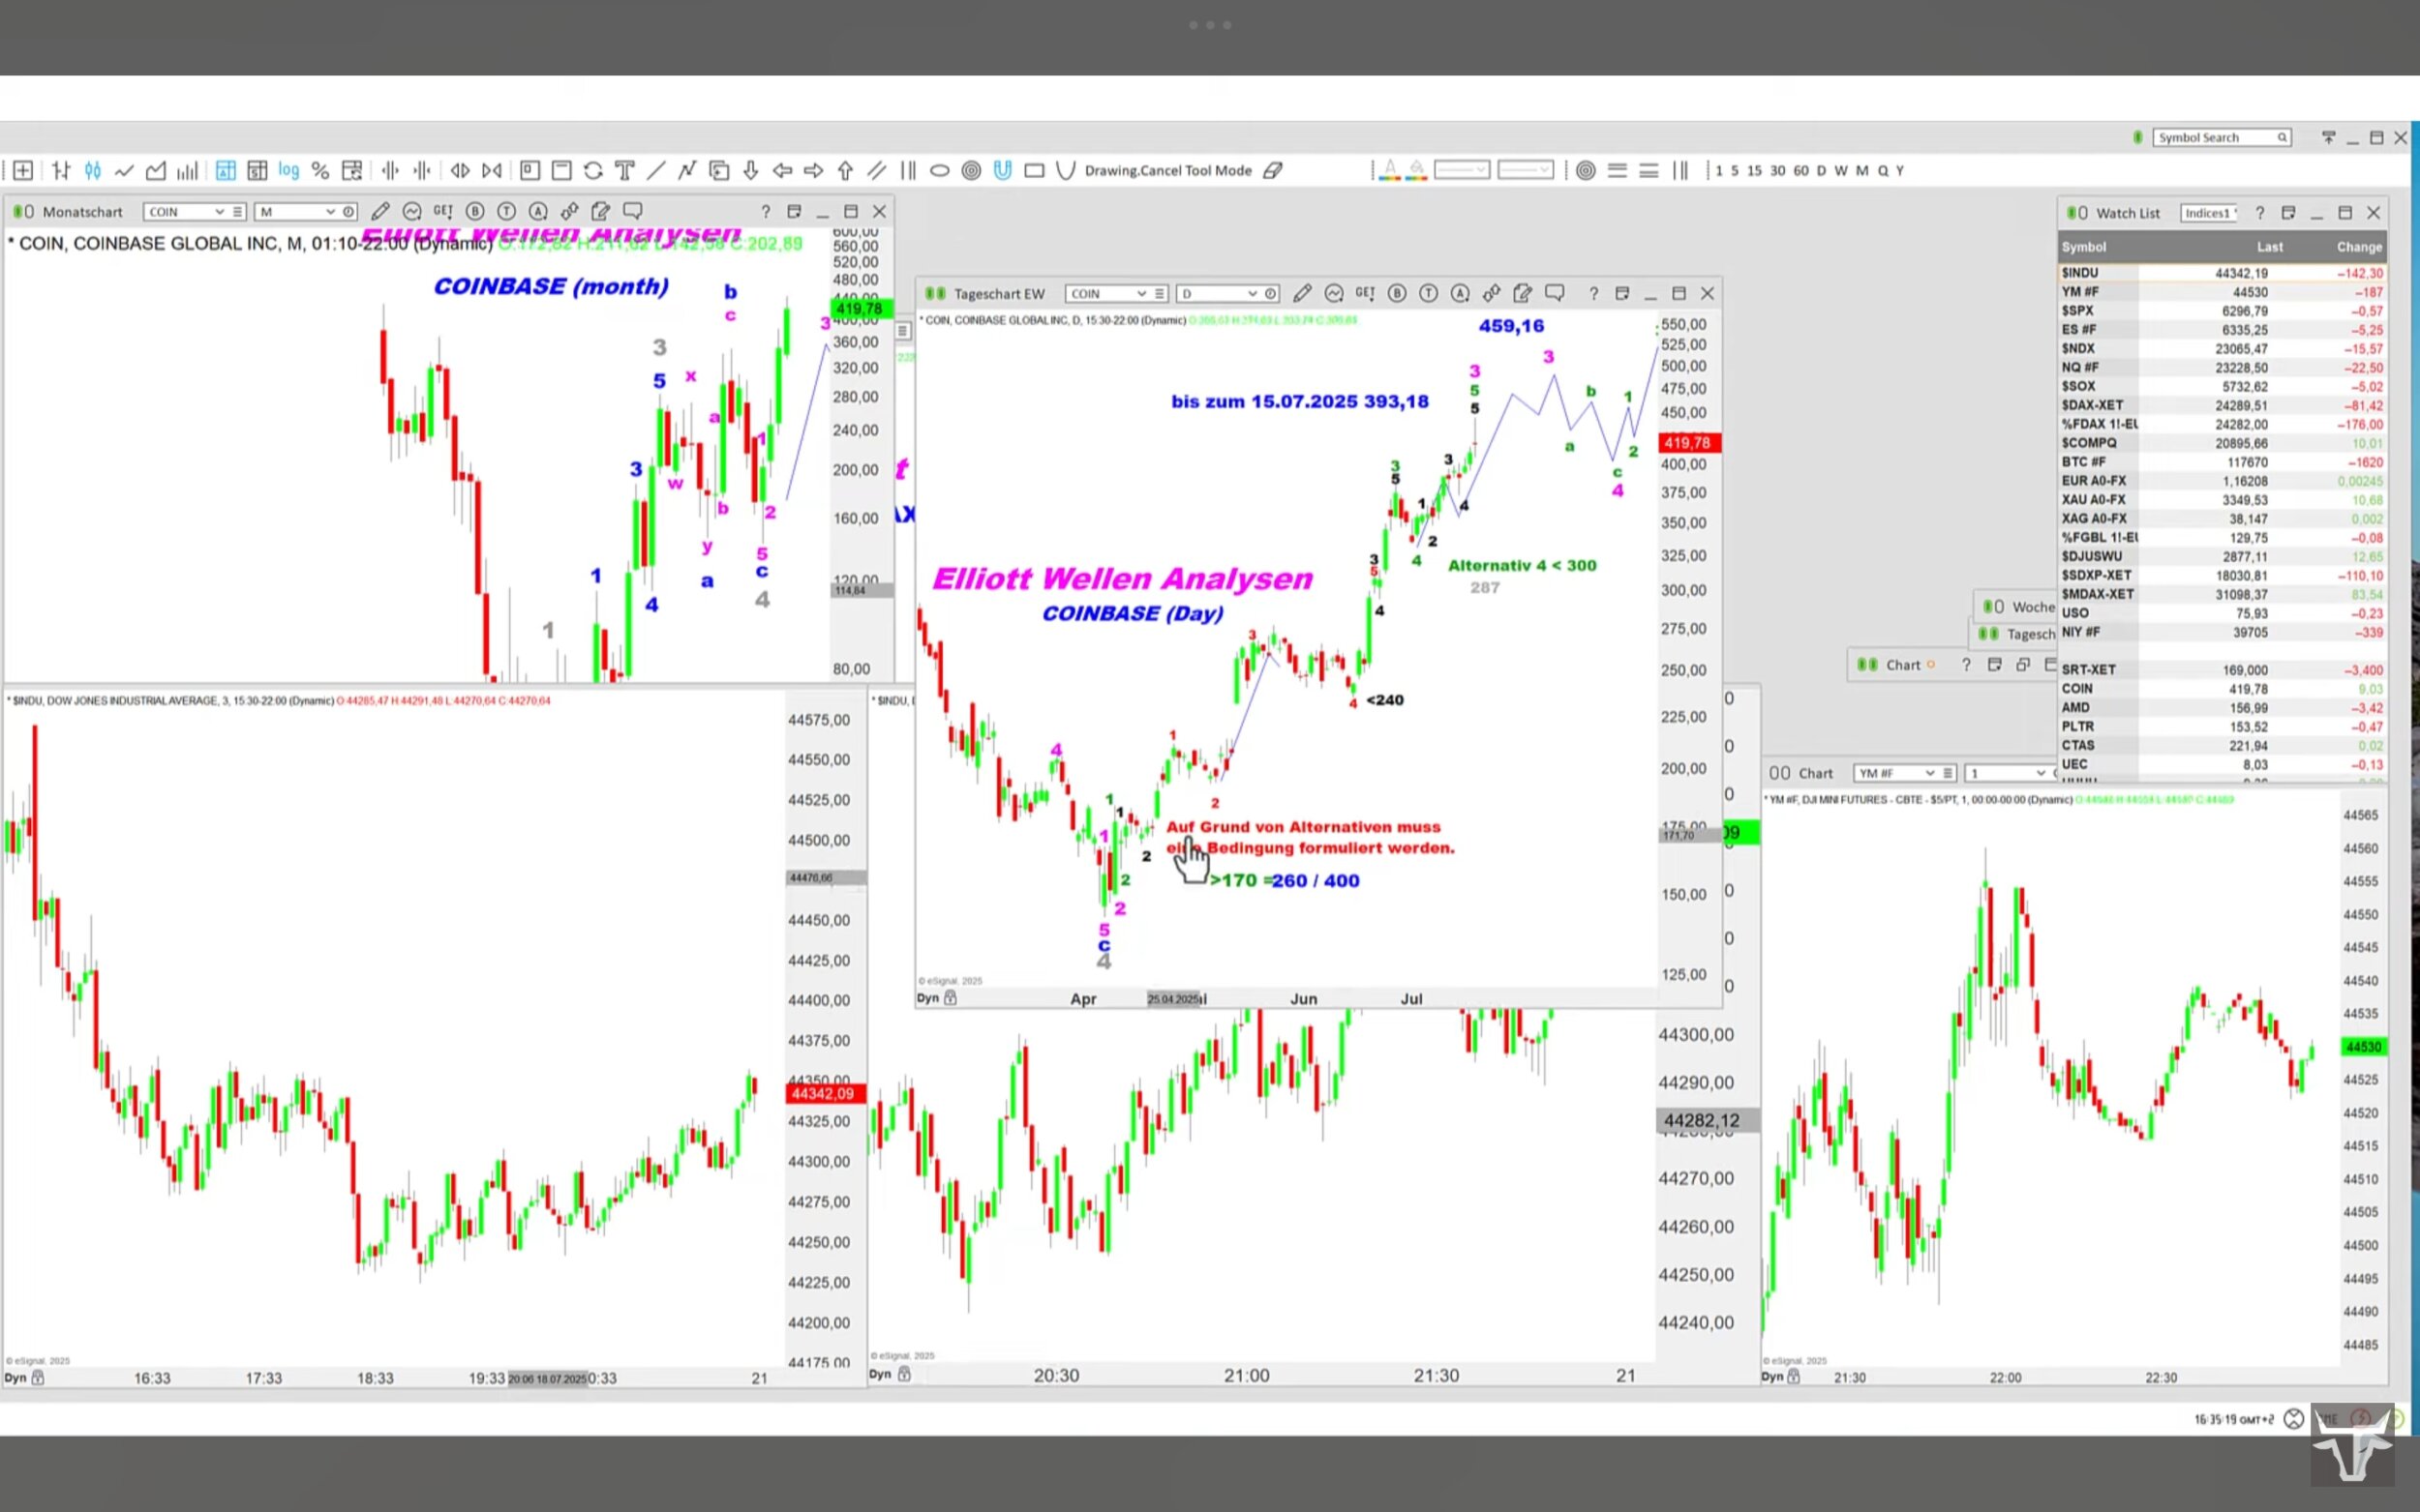Viewport: 2420px width, 1512px height.
Task: Open the COIN symbol dropdown in Monatschart
Action: [x=219, y=212]
